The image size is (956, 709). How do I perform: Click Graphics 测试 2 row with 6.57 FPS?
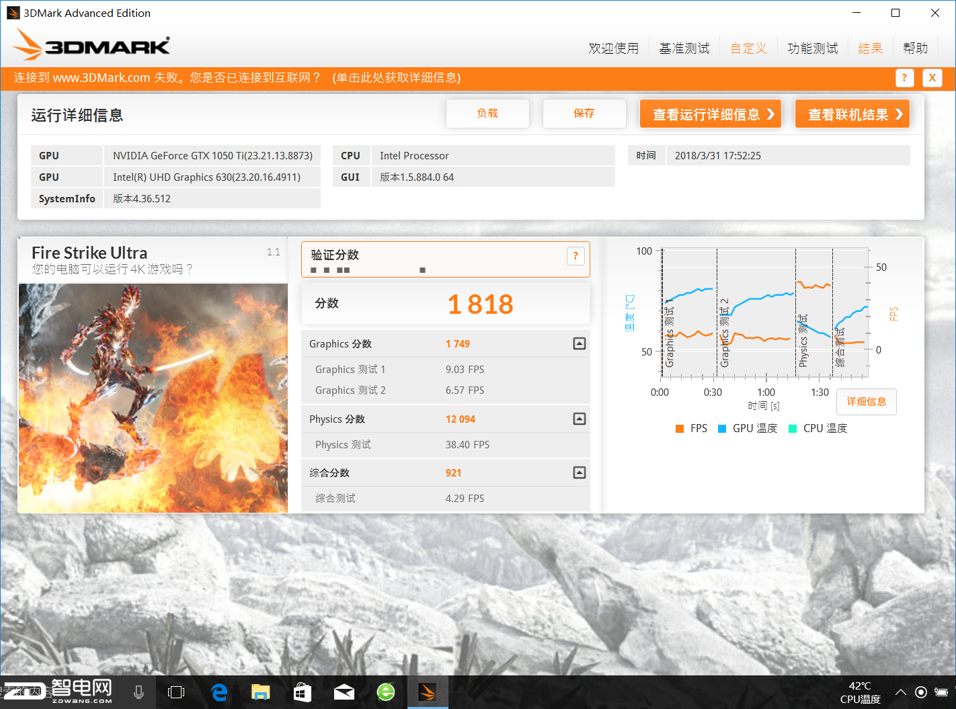coord(446,390)
